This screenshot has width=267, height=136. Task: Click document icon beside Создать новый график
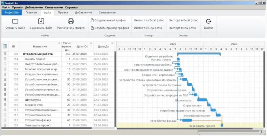[x=92, y=20]
